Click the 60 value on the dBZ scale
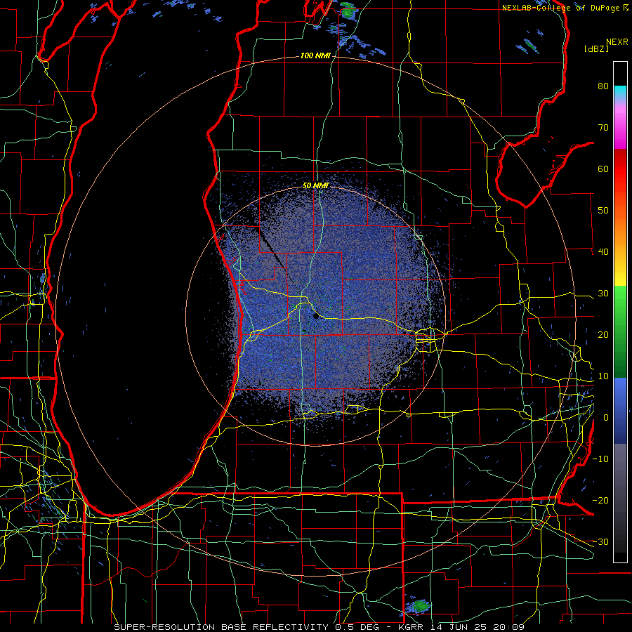 (603, 169)
